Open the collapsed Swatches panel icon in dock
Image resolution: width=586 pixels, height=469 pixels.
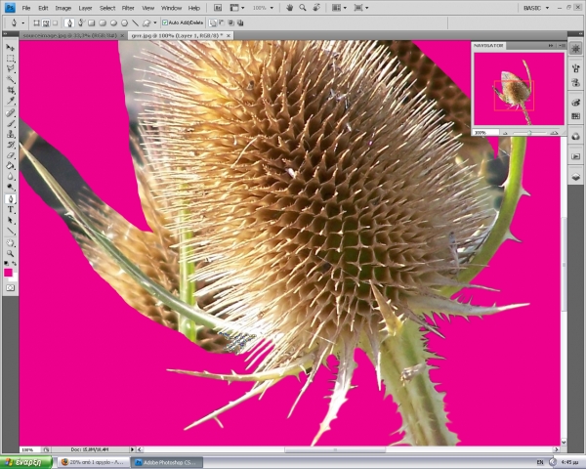pyautogui.click(x=575, y=116)
